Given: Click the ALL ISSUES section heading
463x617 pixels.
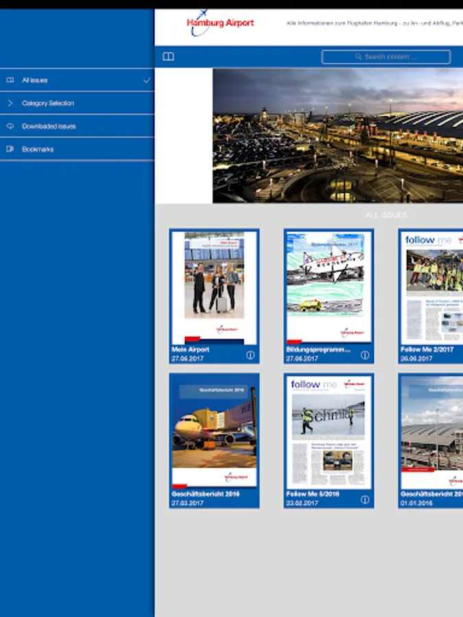Looking at the screenshot, I should point(385,215).
